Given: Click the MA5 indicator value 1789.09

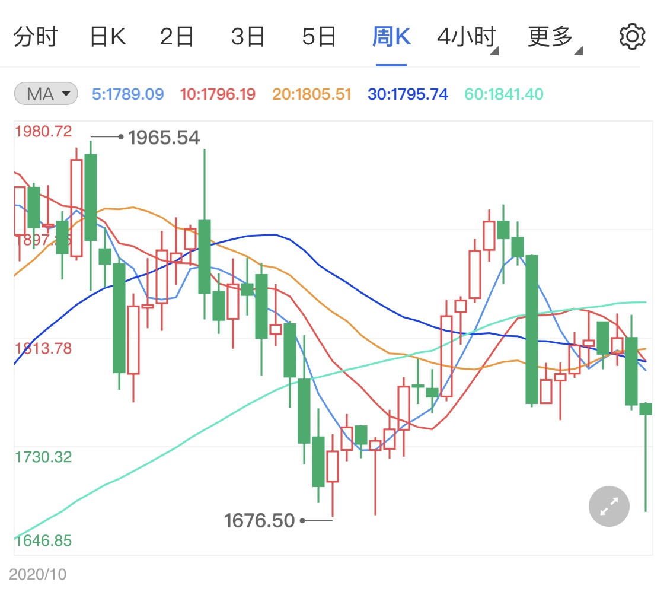Looking at the screenshot, I should (128, 94).
